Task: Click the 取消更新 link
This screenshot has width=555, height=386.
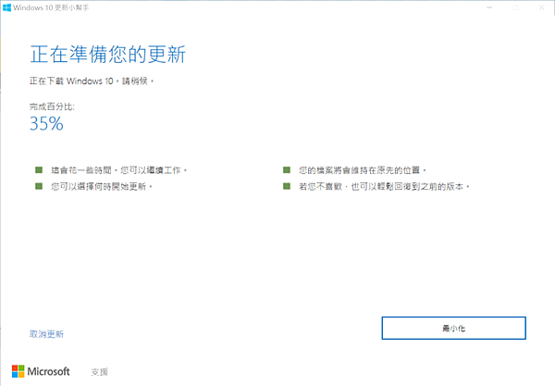Action: [x=46, y=334]
